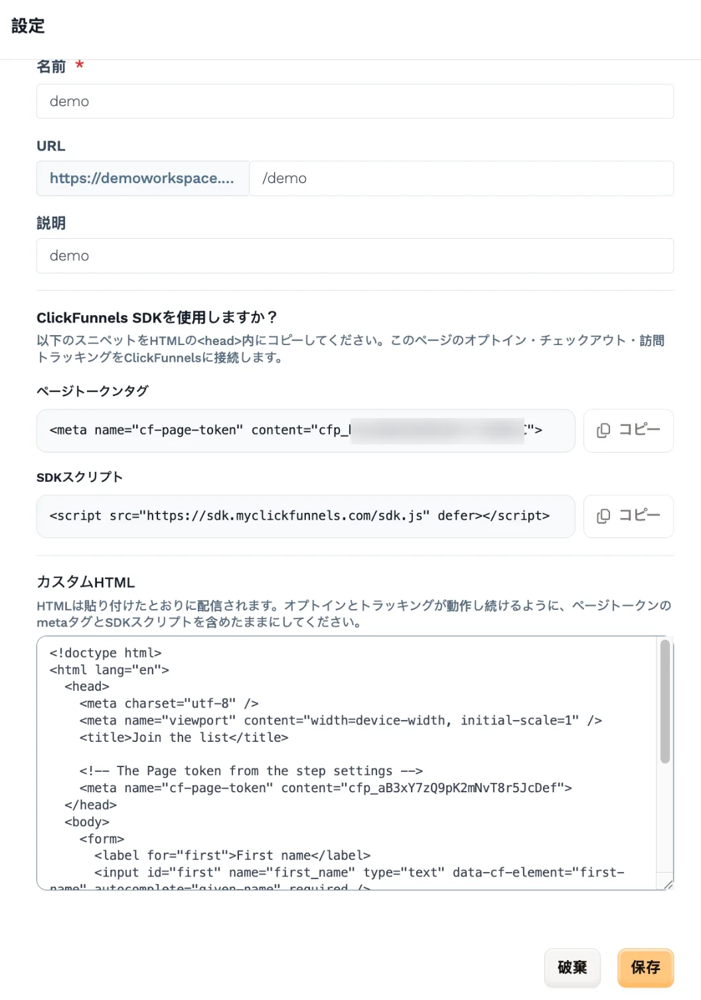Click the cf-page-token meta tag code box
701x1000 pixels.
pos(306,431)
